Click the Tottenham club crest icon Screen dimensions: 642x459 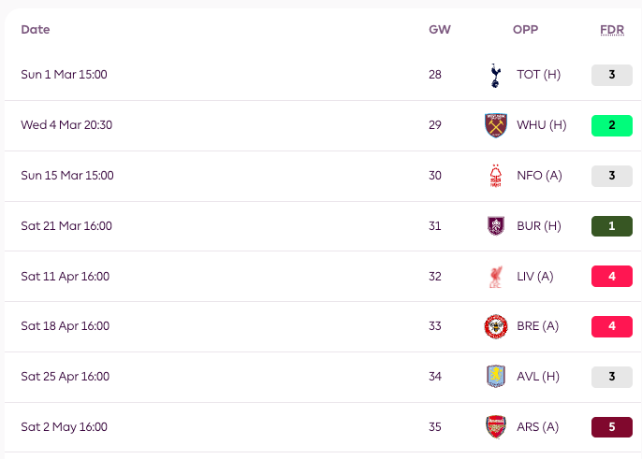pos(495,75)
